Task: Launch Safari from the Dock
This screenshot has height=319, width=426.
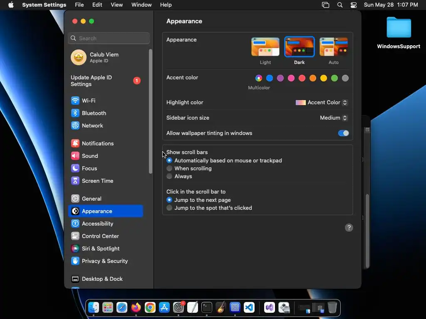Action: [122, 308]
